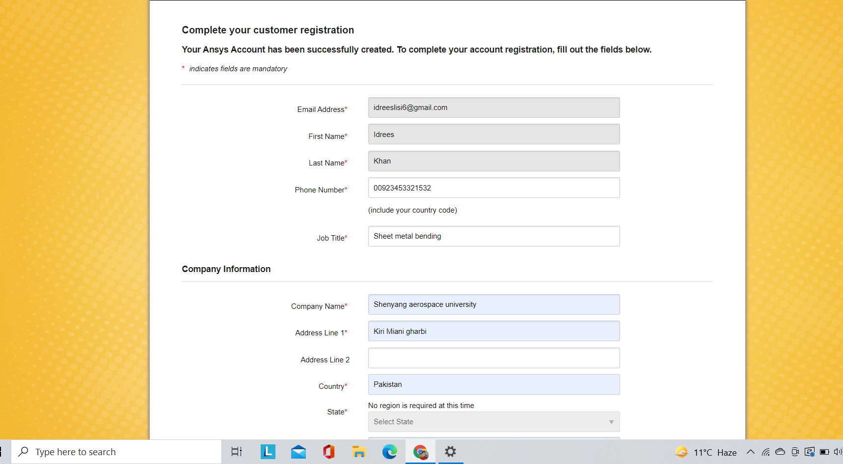The image size is (843, 464).
Task: Open the Mail app from taskbar
Action: click(x=299, y=452)
